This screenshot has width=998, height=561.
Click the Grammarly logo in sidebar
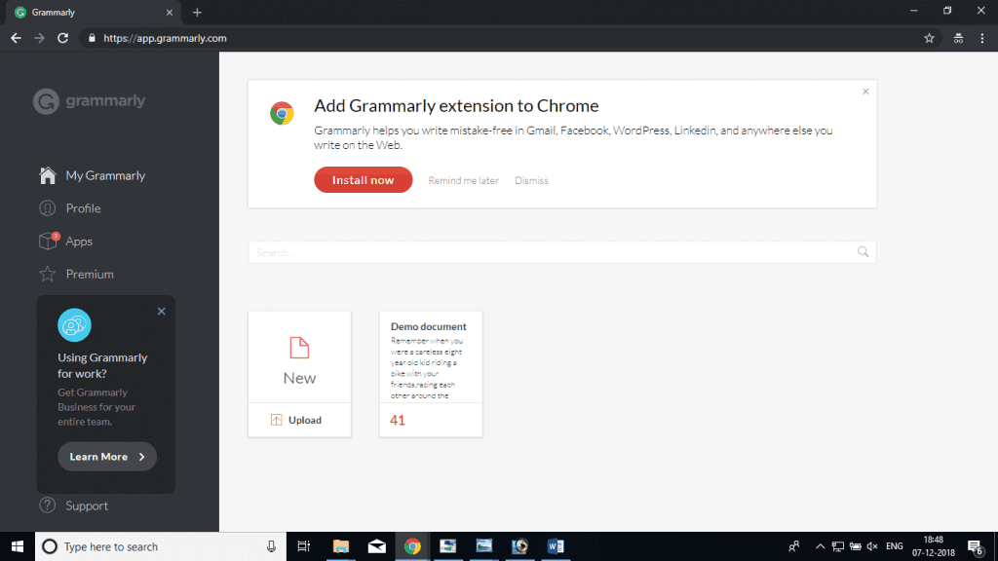point(89,101)
